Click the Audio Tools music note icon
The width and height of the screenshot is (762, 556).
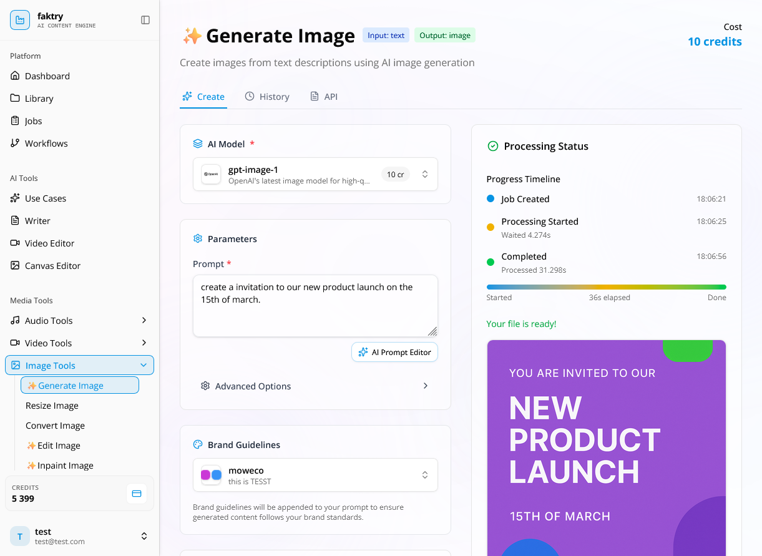pyautogui.click(x=15, y=320)
